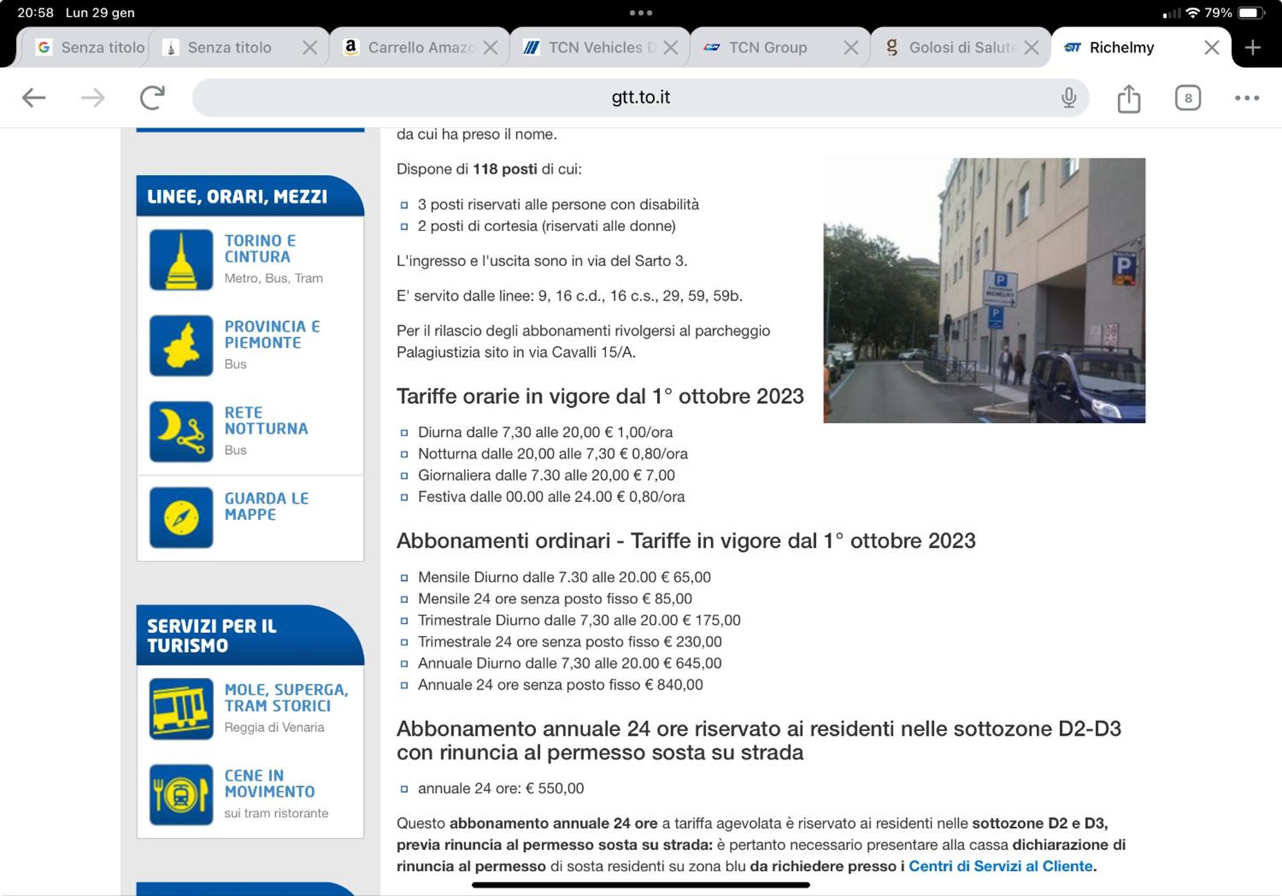The height and width of the screenshot is (896, 1282).
Task: Reload the page with the refresh icon
Action: 152,98
